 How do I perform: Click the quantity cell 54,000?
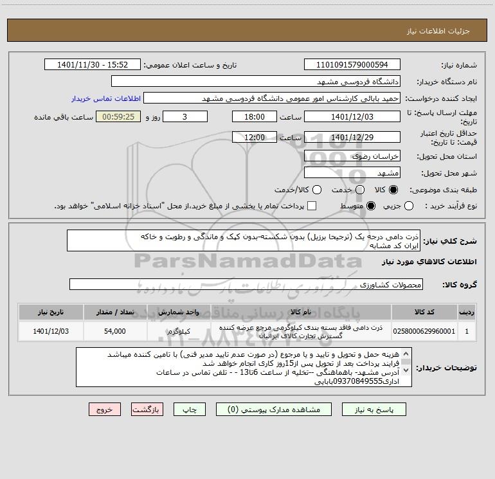[115, 331]
